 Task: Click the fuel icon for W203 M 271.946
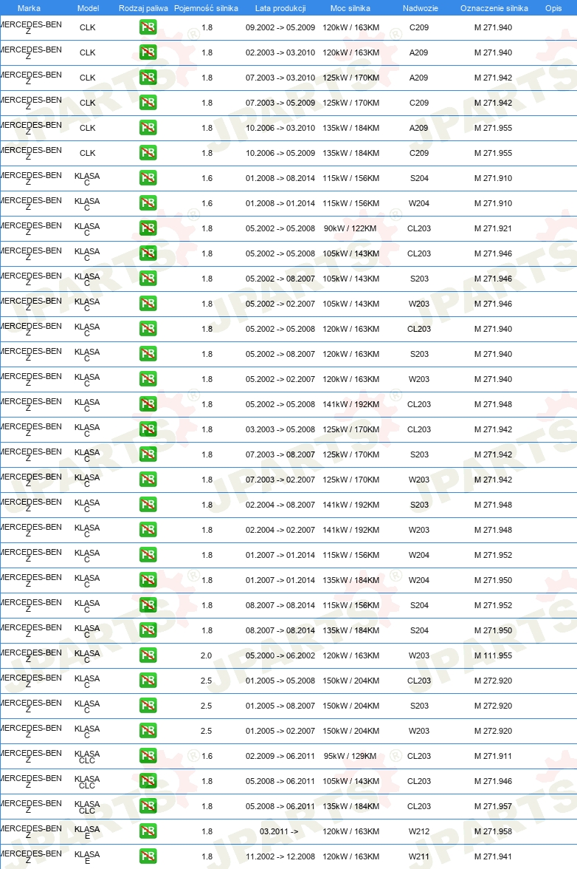point(148,303)
